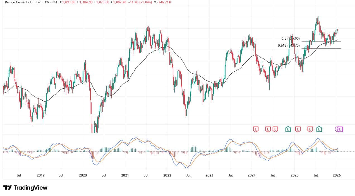Click the Jul label between 2021 and 2022
This screenshot has width=355, height=196.
(x=146, y=175)
